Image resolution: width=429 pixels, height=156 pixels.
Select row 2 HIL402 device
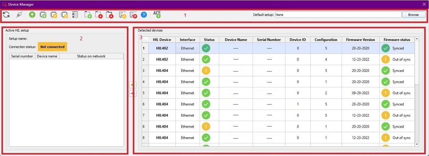(162, 60)
